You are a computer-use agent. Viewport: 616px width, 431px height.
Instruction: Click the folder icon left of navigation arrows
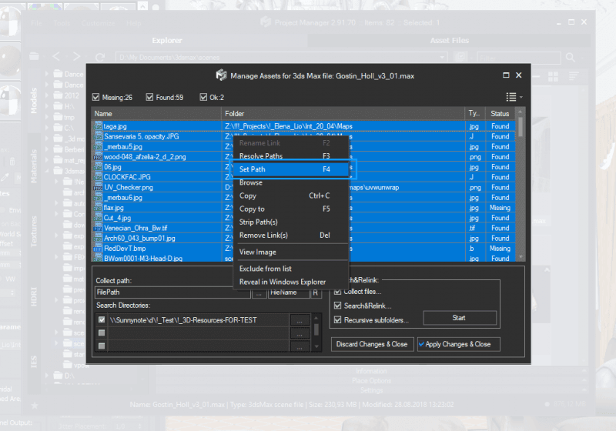coord(34,56)
